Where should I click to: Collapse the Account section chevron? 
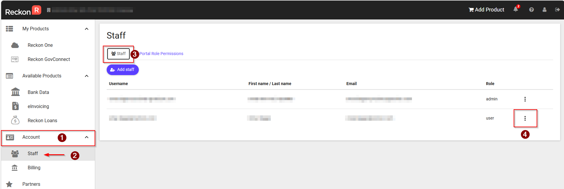pyautogui.click(x=87, y=137)
